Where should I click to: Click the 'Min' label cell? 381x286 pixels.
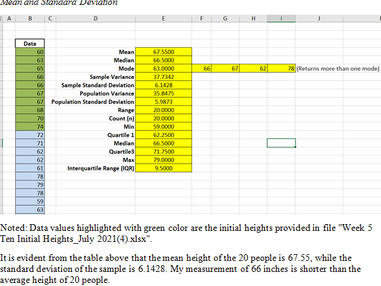pos(129,127)
